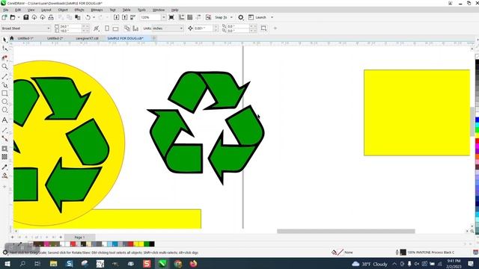Click the New document icon
Viewport: 479px width, 269px height.
pyautogui.click(x=4, y=17)
